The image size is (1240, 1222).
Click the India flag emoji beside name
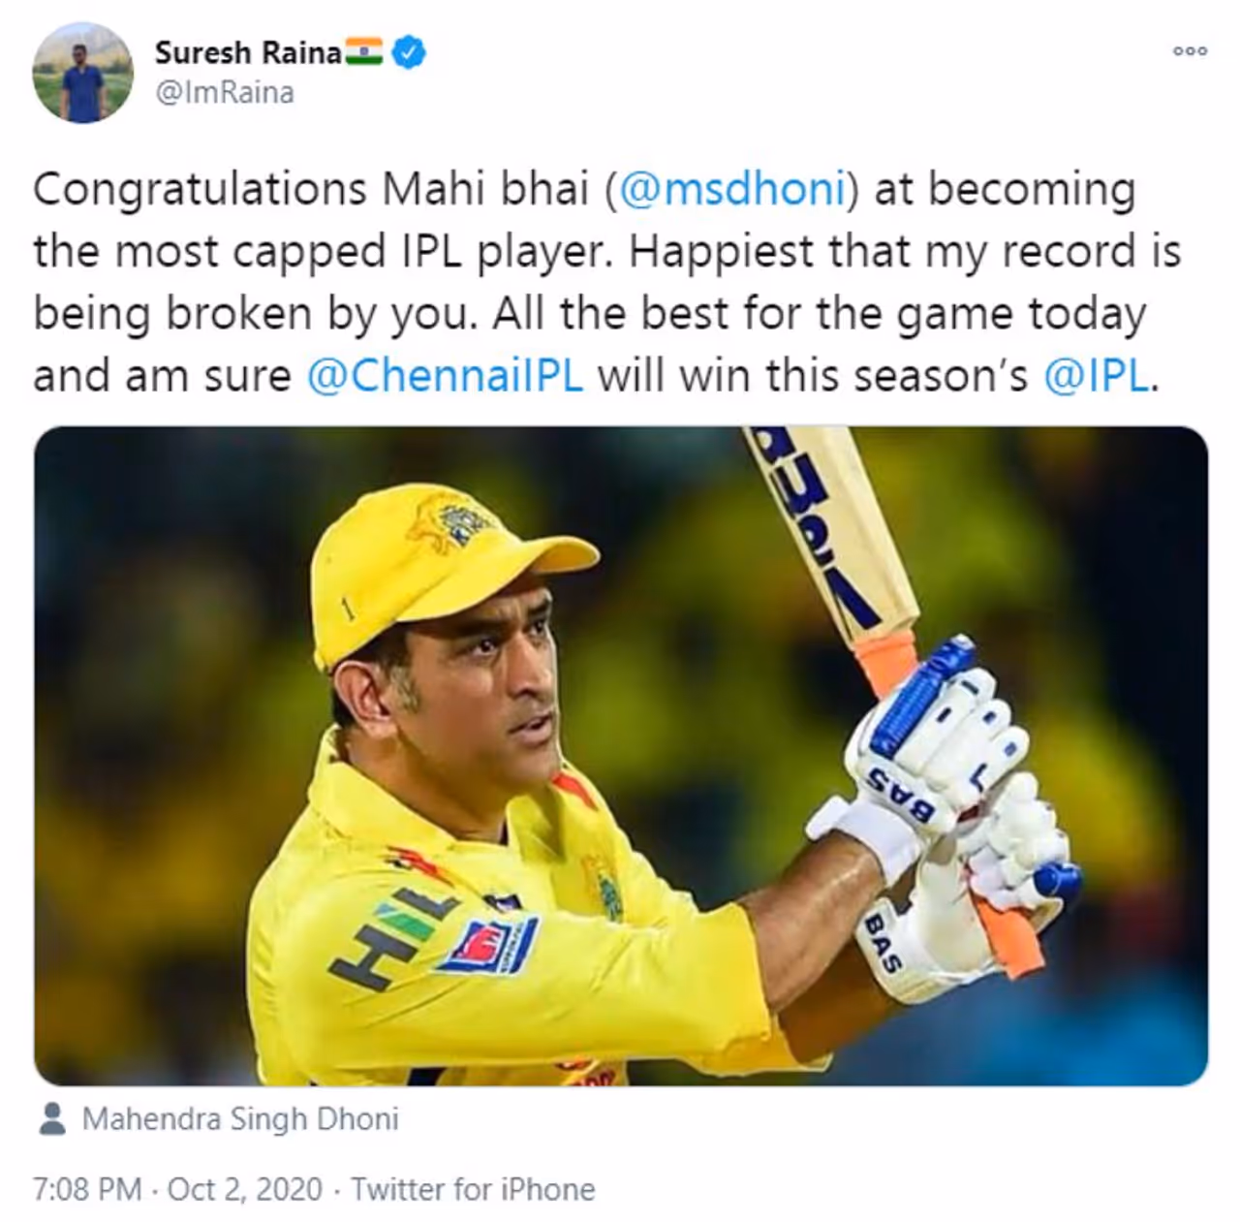pyautogui.click(x=365, y=51)
